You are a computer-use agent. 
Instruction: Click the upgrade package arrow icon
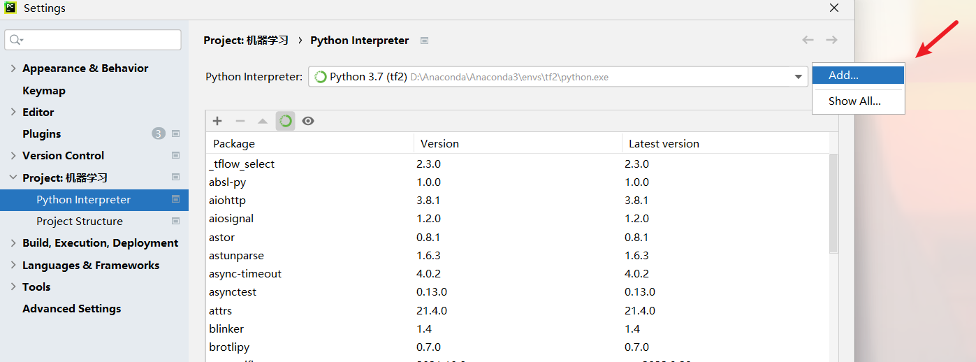263,121
